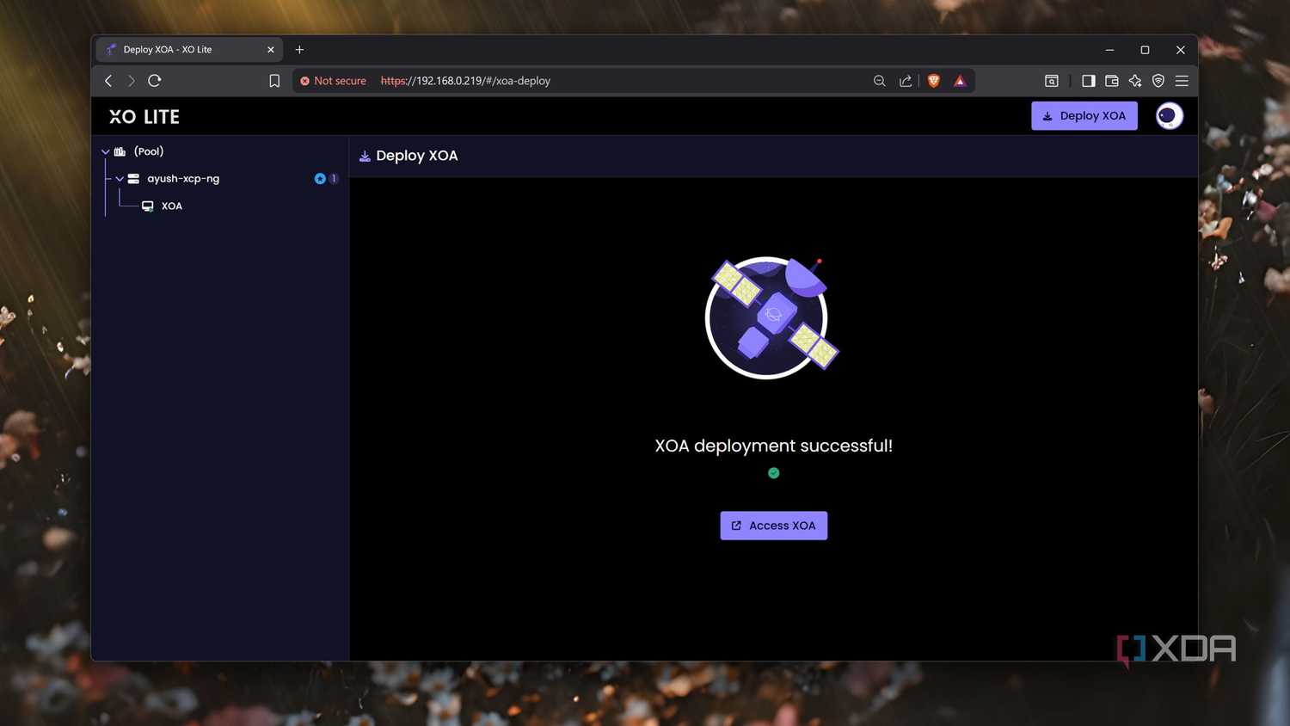Viewport: 1290px width, 726px height.
Task: Collapse the (Pool) tree node
Action: coord(106,151)
